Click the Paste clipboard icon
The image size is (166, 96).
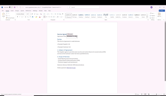click(x=4, y=14)
